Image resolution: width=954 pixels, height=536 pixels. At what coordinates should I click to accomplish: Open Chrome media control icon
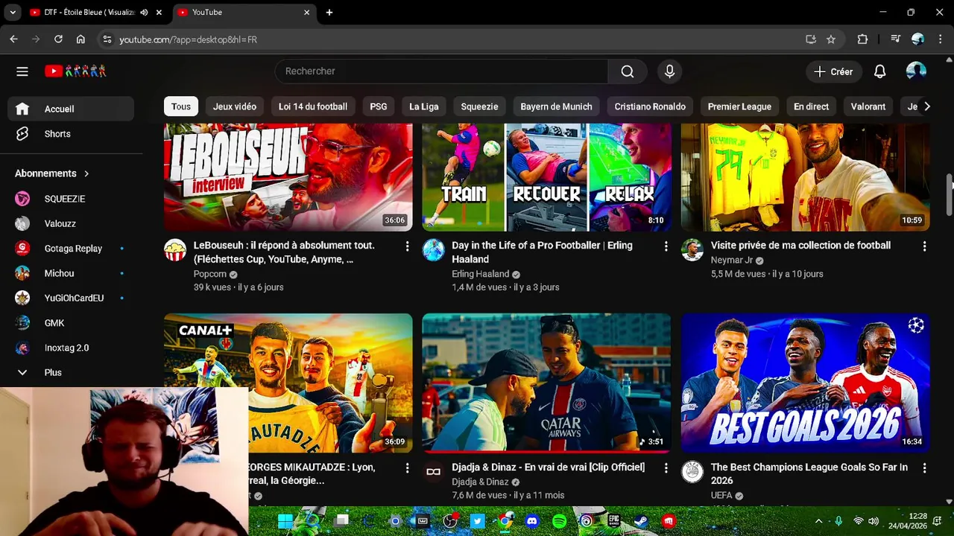[x=895, y=39]
